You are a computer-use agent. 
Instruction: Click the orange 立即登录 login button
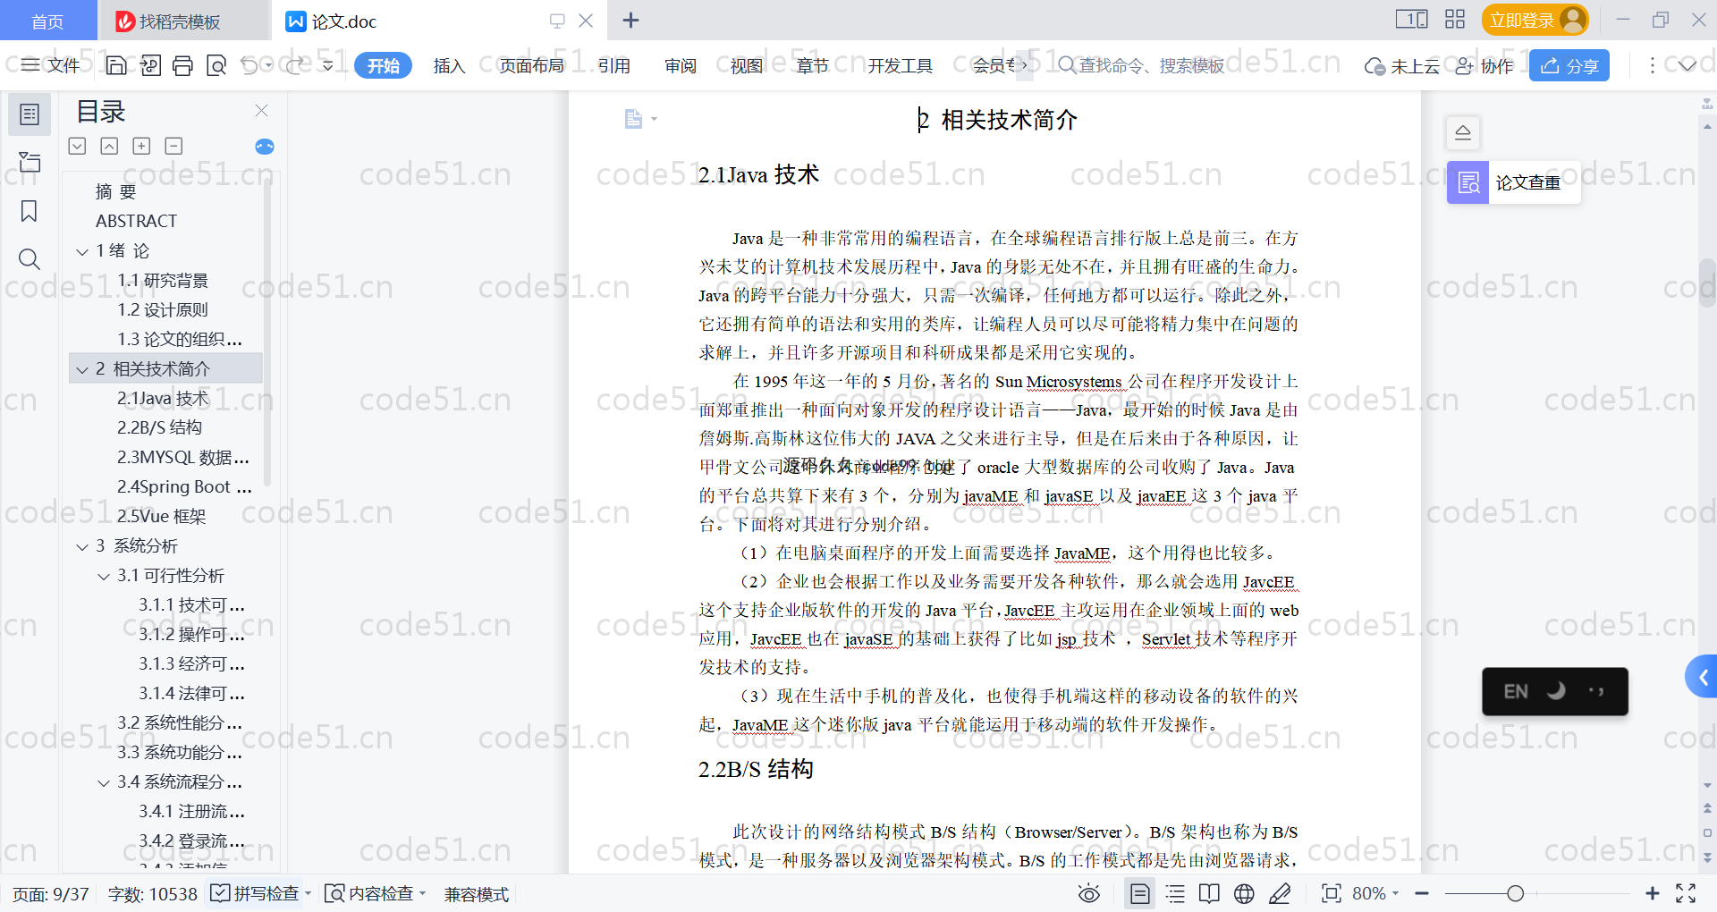1535,20
